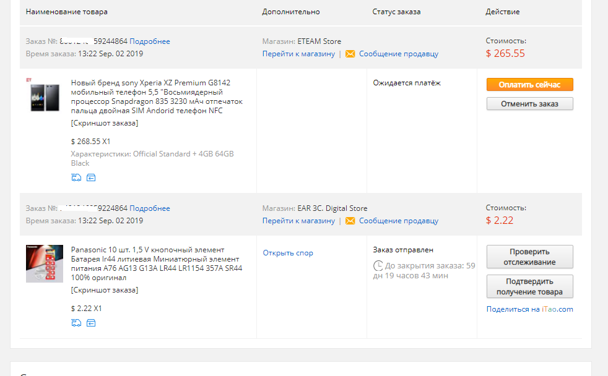Image resolution: width=608 pixels, height=376 pixels.
Task: Click column header 'Дополнительно'
Action: click(291, 12)
